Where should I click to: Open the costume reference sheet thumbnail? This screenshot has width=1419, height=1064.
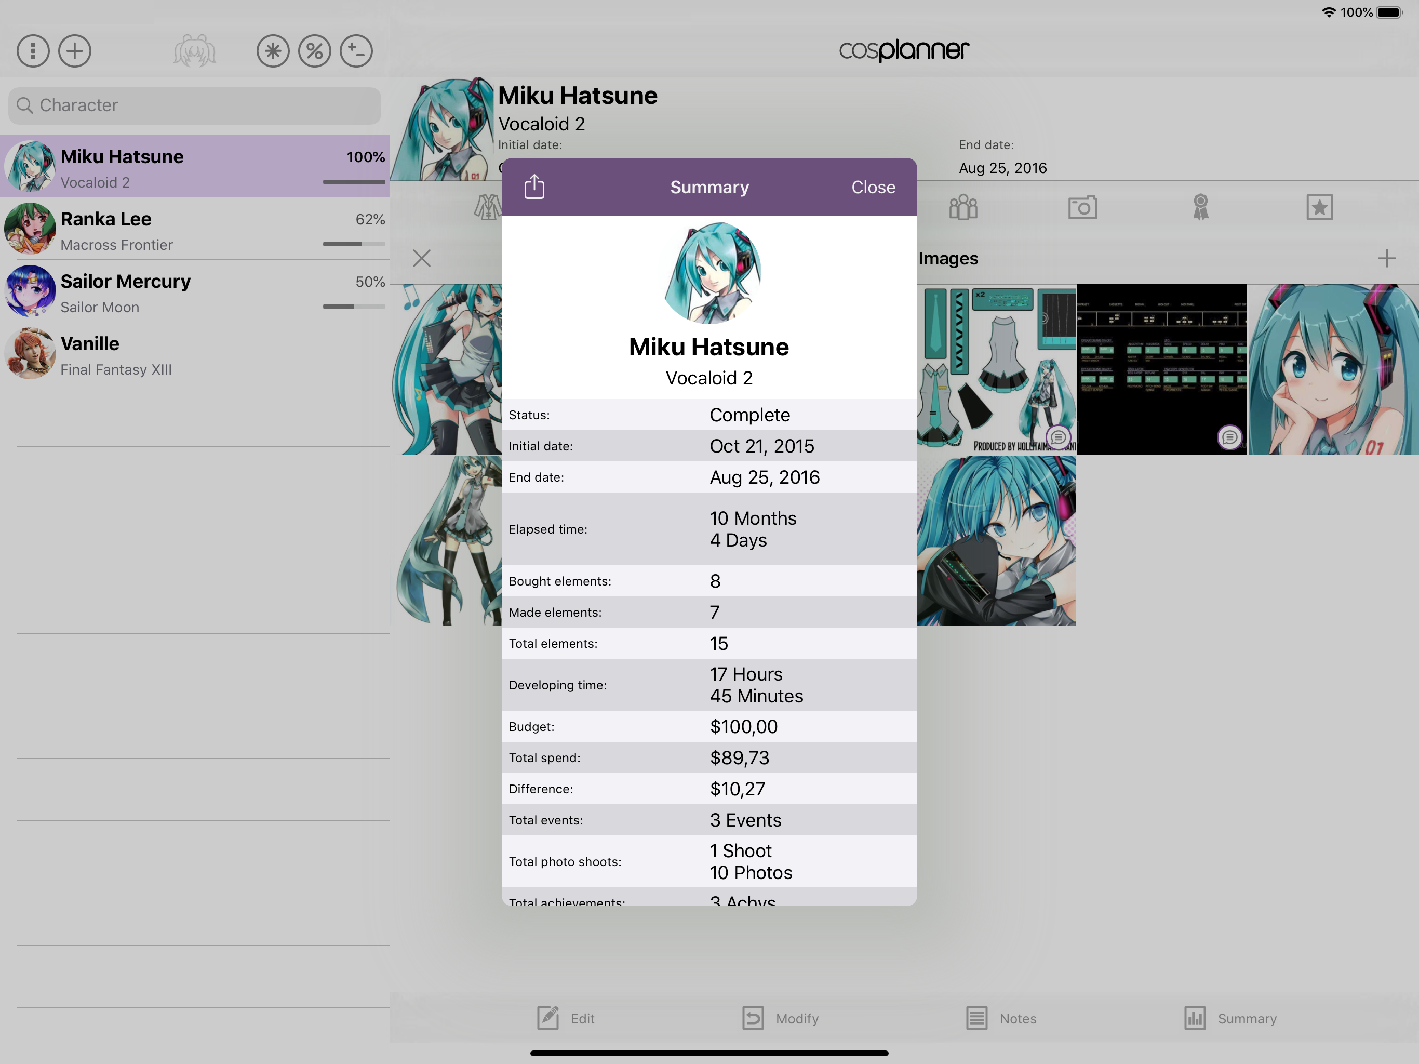996,369
